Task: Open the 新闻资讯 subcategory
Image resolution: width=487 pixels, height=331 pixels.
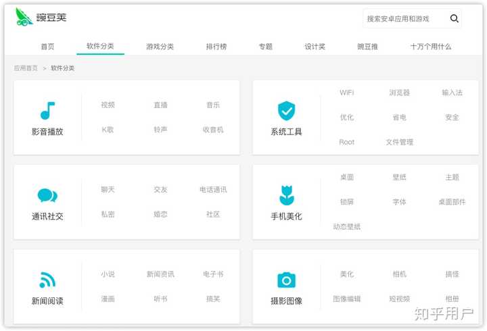Action: point(160,274)
